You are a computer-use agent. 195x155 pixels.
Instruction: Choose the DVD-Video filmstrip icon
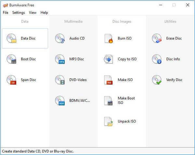click(x=60, y=80)
